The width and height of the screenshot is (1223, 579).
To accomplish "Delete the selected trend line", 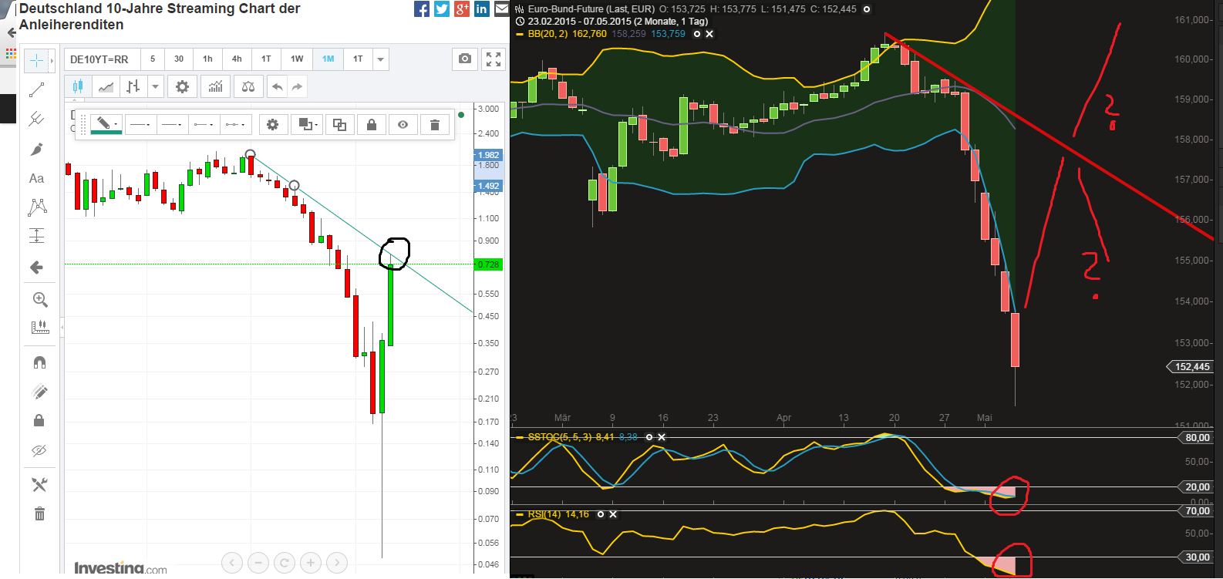I will tap(435, 124).
